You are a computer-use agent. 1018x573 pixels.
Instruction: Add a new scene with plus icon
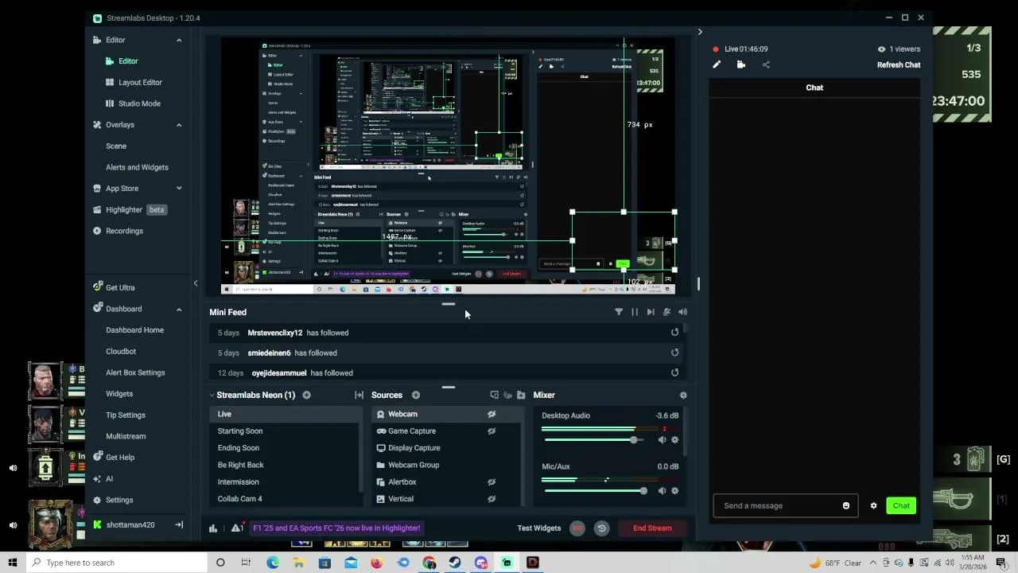click(306, 395)
